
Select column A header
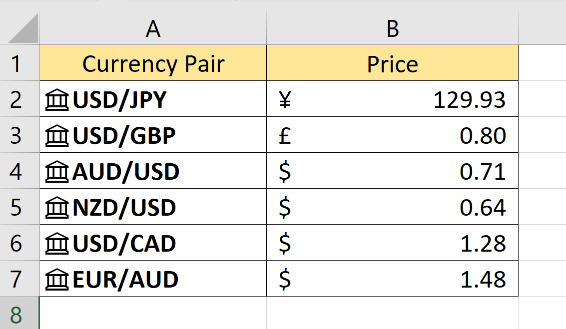(152, 28)
